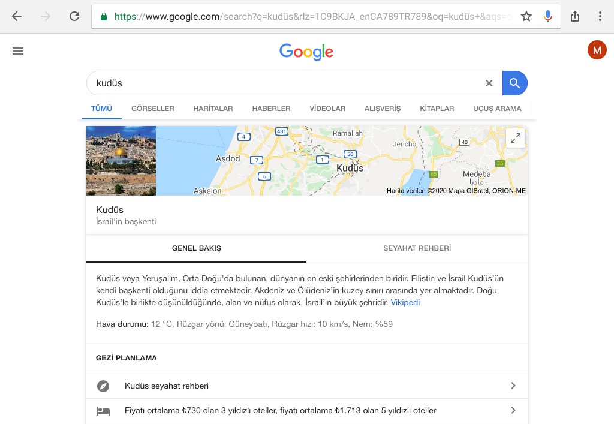The width and height of the screenshot is (614, 424).
Task: Open the share icon in the toolbar
Action: [x=575, y=16]
